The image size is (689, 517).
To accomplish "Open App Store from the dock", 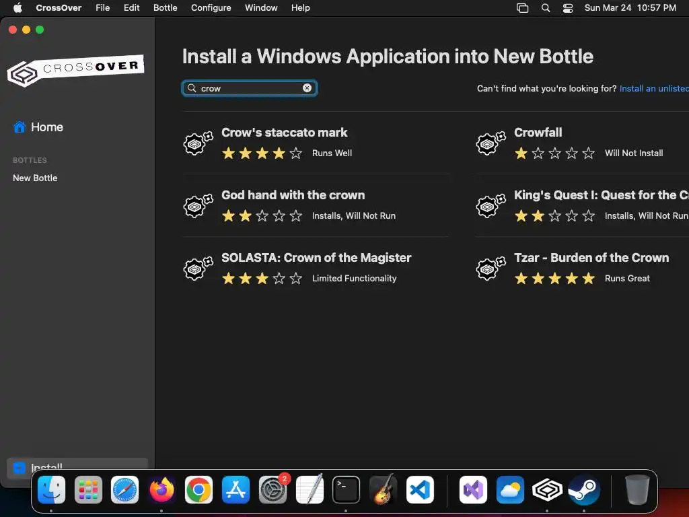I will pos(235,489).
